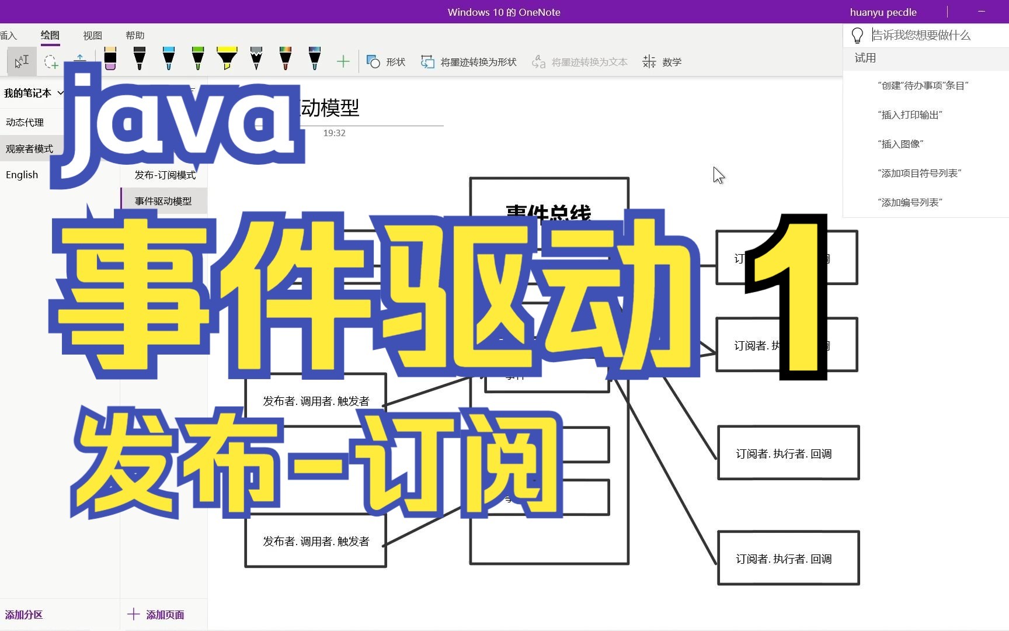Select the gray pencil tool
1009x631 pixels.
256,60
